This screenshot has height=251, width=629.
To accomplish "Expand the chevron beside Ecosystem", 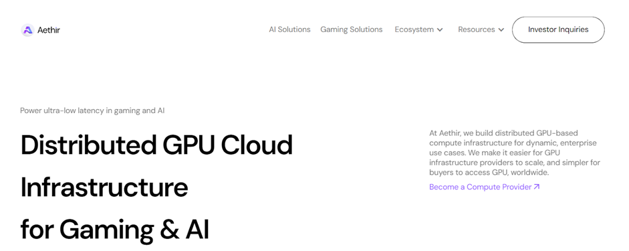I will (x=440, y=29).
